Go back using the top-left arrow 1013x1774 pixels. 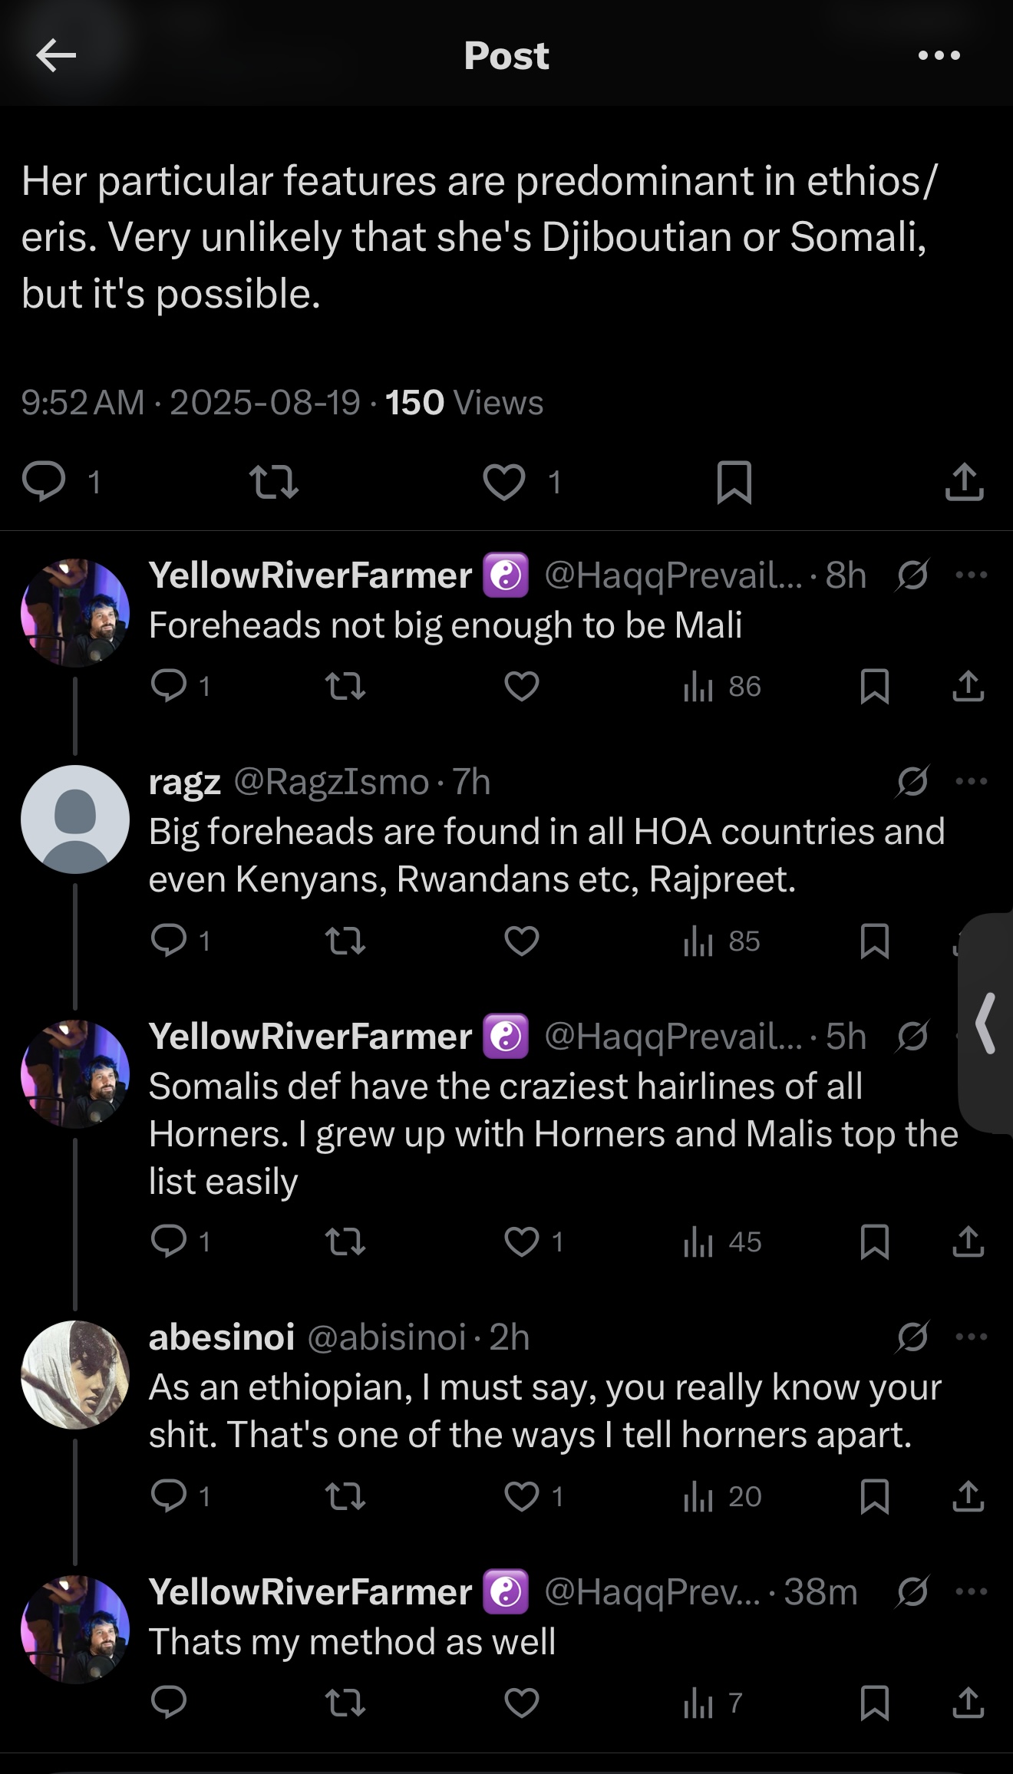56,55
